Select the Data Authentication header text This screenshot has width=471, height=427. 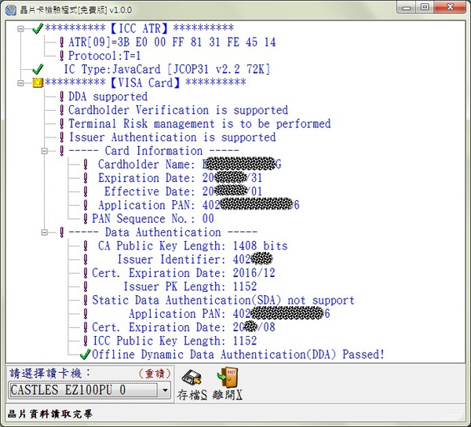tap(162, 232)
